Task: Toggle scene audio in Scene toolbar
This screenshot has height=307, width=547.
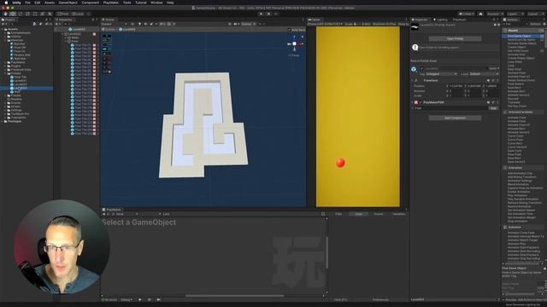Action: click(x=145, y=24)
